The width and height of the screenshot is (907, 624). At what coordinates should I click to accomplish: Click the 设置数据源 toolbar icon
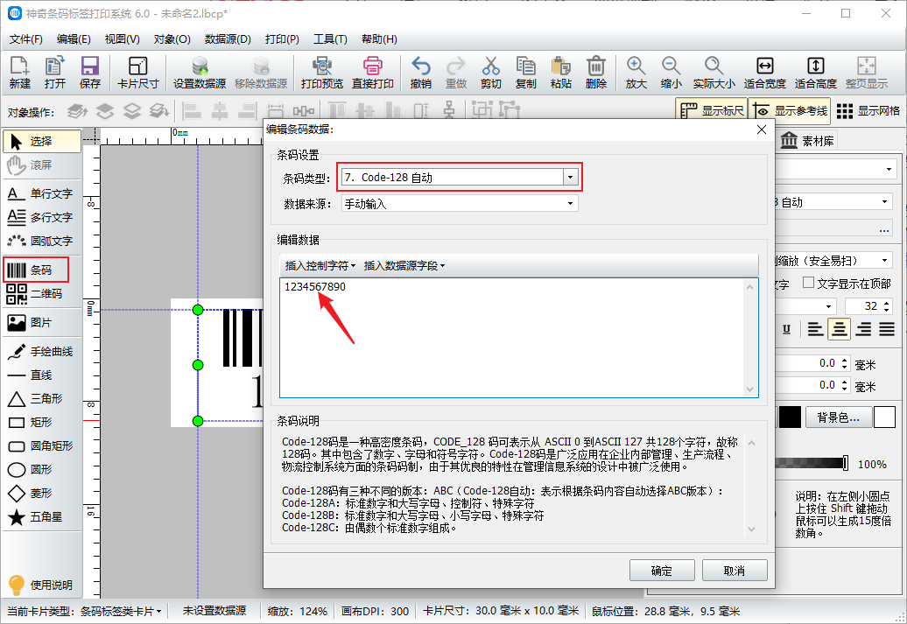pyautogui.click(x=200, y=73)
